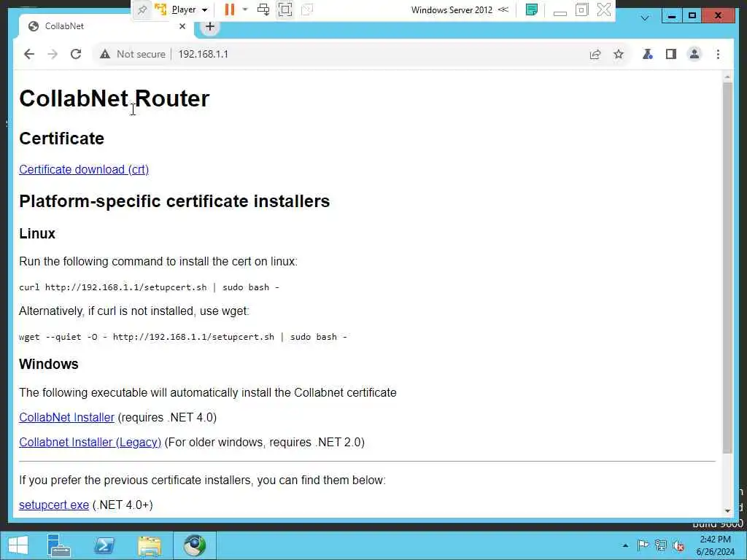The image size is (747, 560).
Task: Click the scrollbar up arrow
Action: coord(727,77)
